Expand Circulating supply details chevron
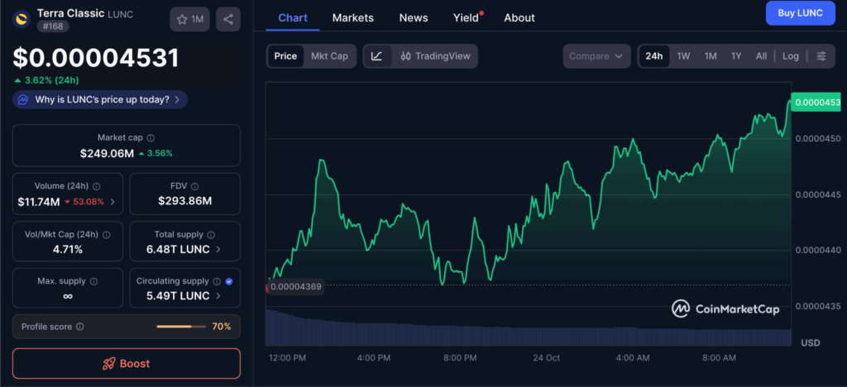Image resolution: width=847 pixels, height=387 pixels. (218, 296)
